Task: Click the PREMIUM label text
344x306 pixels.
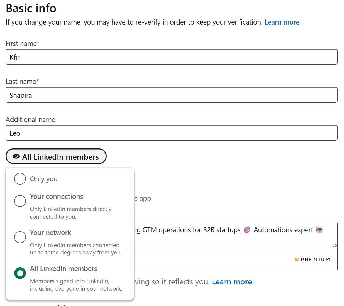Action: click(x=315, y=260)
